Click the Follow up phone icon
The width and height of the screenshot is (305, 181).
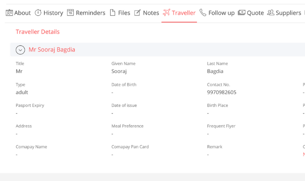(203, 12)
